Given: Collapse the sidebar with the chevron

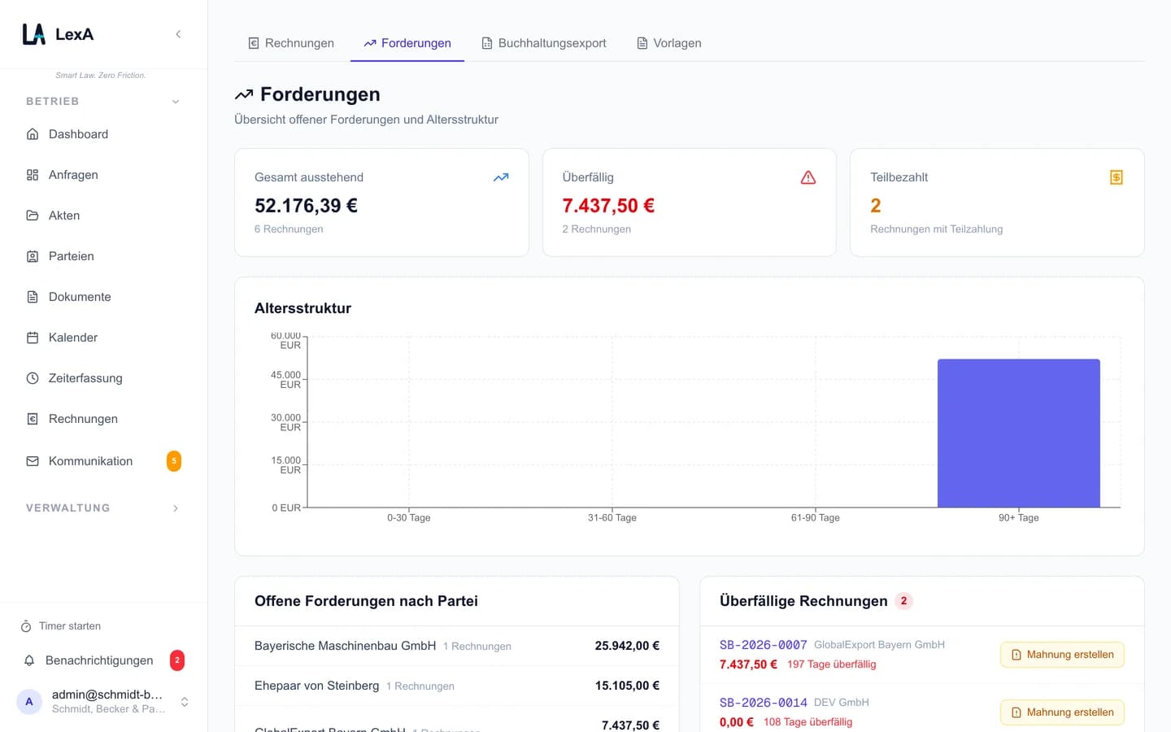Looking at the screenshot, I should (178, 34).
